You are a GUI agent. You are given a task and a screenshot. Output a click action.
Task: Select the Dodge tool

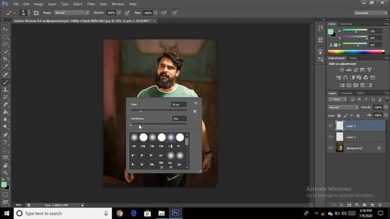coord(5,127)
